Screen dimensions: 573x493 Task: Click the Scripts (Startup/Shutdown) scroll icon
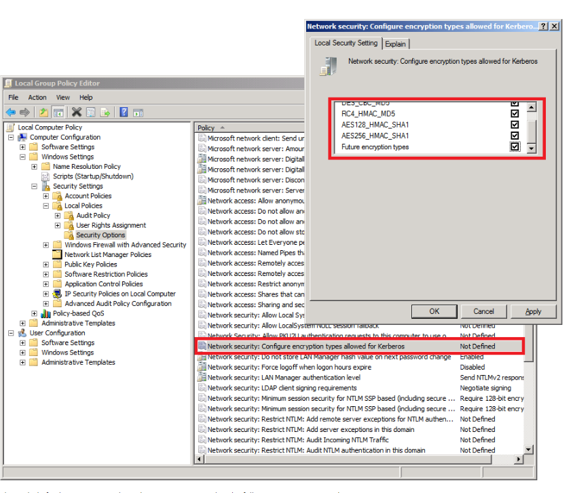[45, 176]
